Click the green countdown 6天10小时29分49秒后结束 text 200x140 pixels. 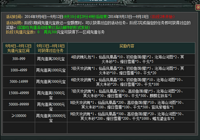click(x=86, y=17)
